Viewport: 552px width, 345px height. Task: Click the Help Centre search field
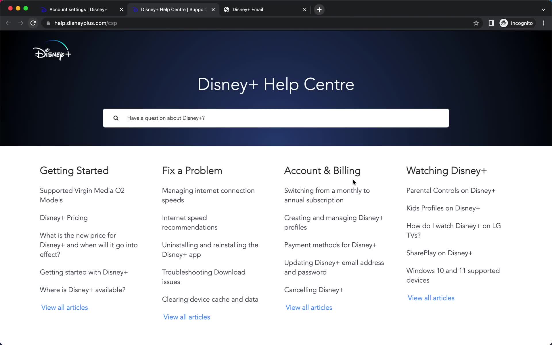[276, 118]
